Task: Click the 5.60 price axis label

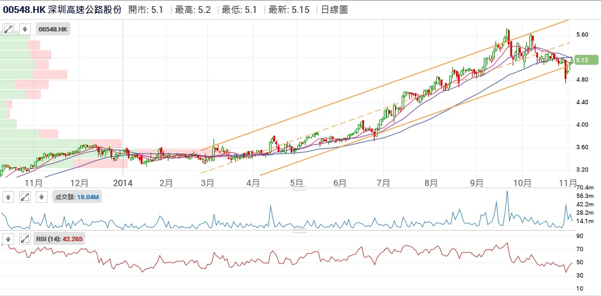Action: tap(582, 35)
